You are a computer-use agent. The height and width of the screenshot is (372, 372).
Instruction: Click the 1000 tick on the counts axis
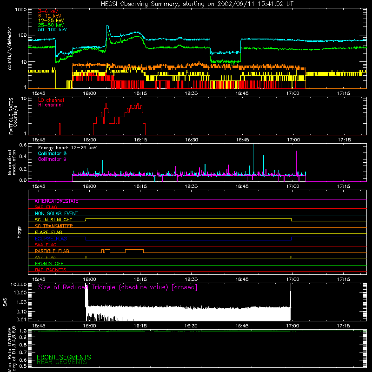20,10
